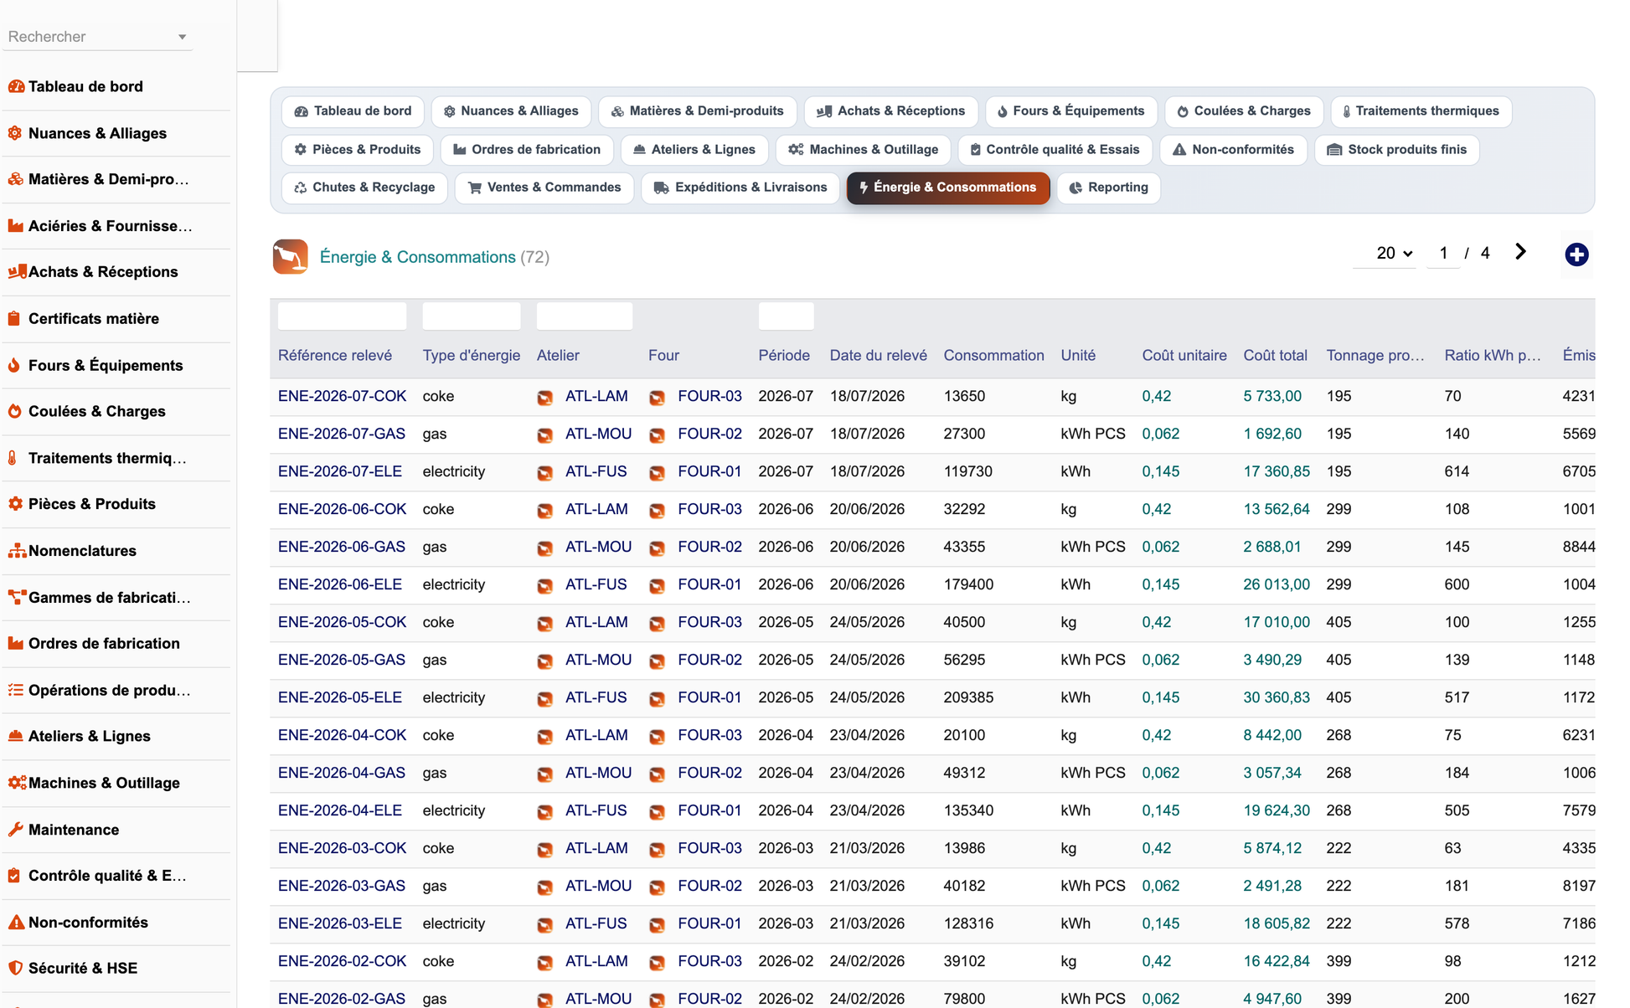
Task: Click the Atelier filter field
Action: click(585, 316)
